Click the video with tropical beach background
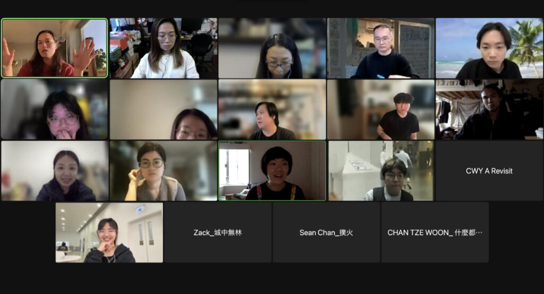The height and width of the screenshot is (294, 544). tap(489, 48)
